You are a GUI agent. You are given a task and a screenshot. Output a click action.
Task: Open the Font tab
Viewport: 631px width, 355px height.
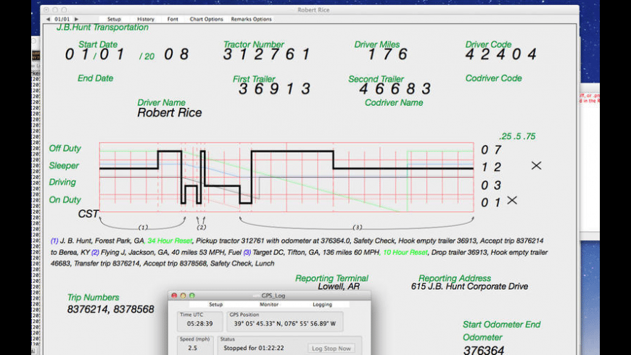[x=173, y=19]
